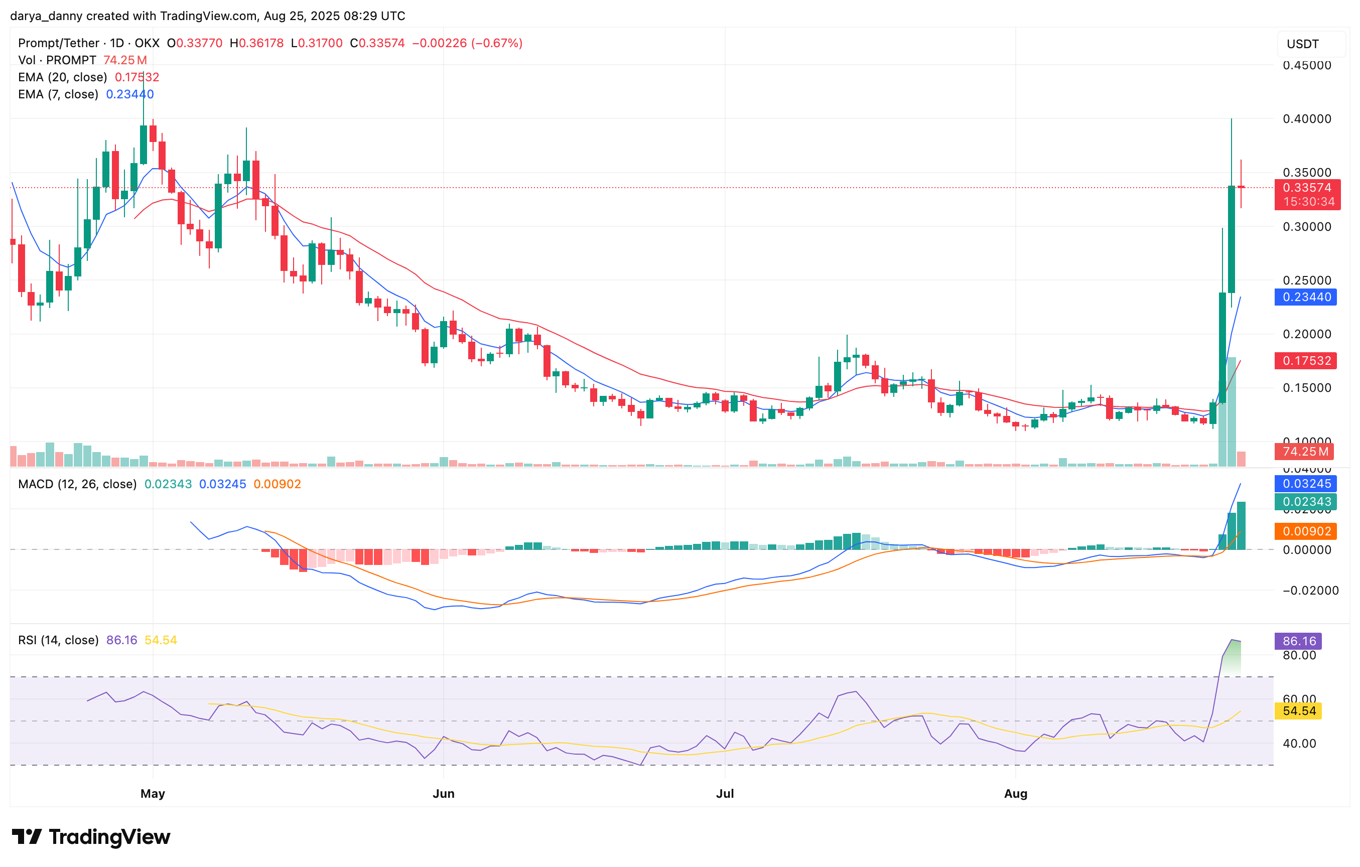This screenshot has height=867, width=1360.
Task: Select the EMA (7, close) indicator label
Action: (x=58, y=94)
